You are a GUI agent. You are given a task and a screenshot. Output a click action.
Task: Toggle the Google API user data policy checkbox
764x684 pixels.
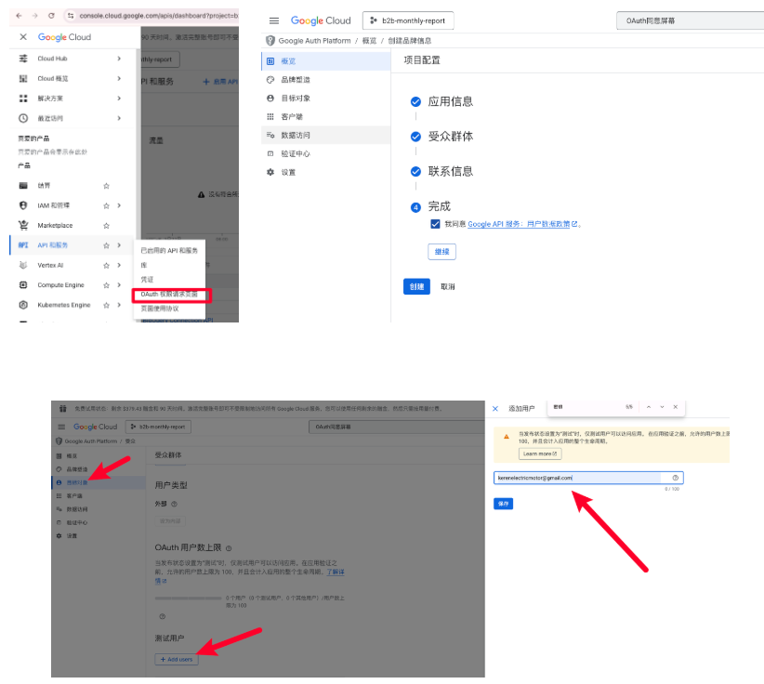tap(435, 224)
